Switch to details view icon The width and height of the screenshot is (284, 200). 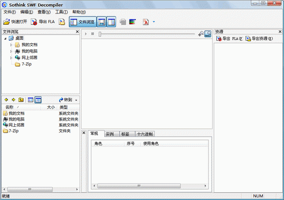[x=38, y=100]
